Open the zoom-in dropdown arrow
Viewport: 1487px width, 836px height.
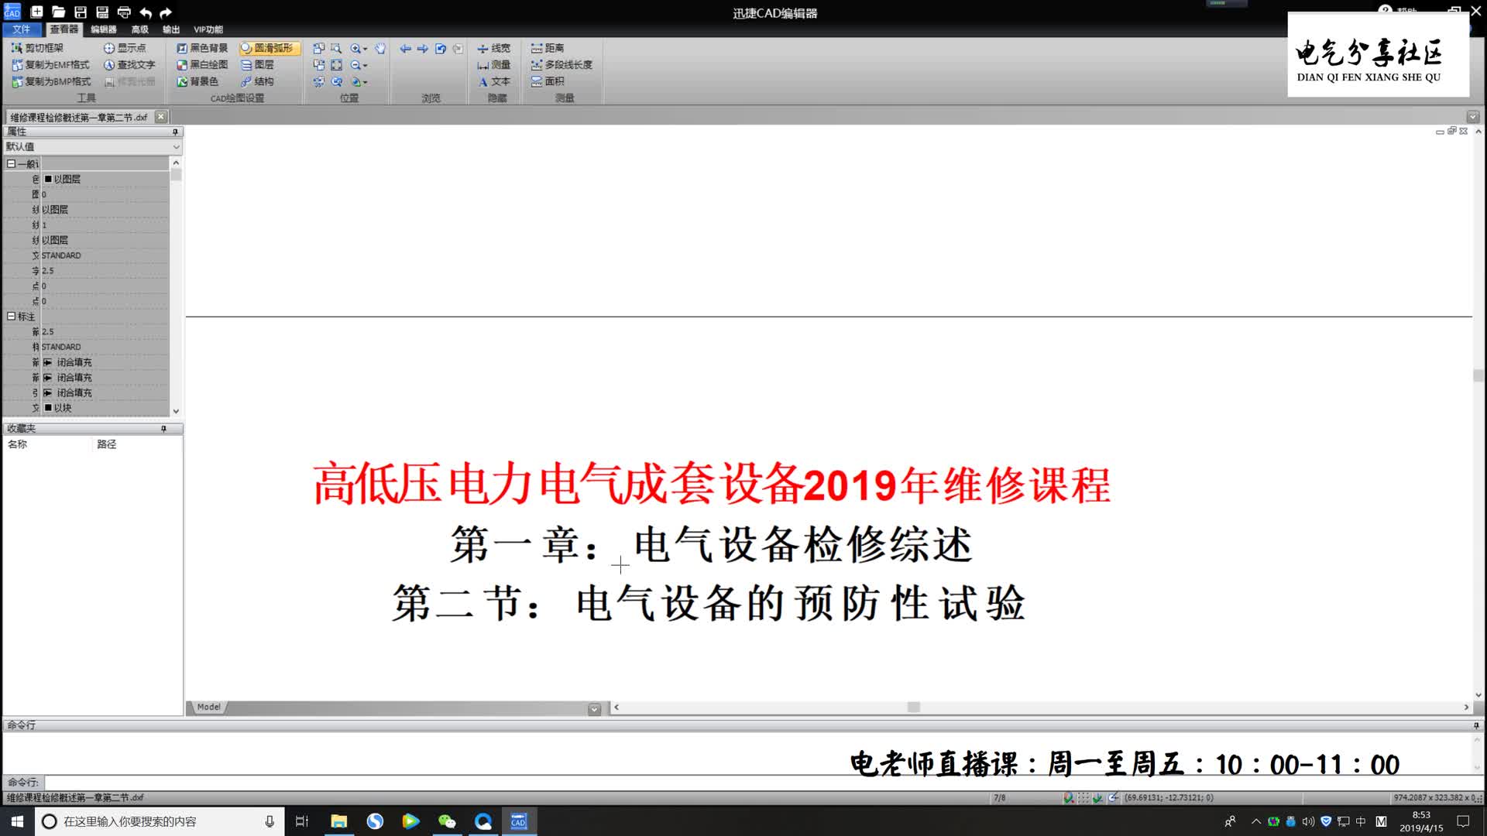click(366, 49)
